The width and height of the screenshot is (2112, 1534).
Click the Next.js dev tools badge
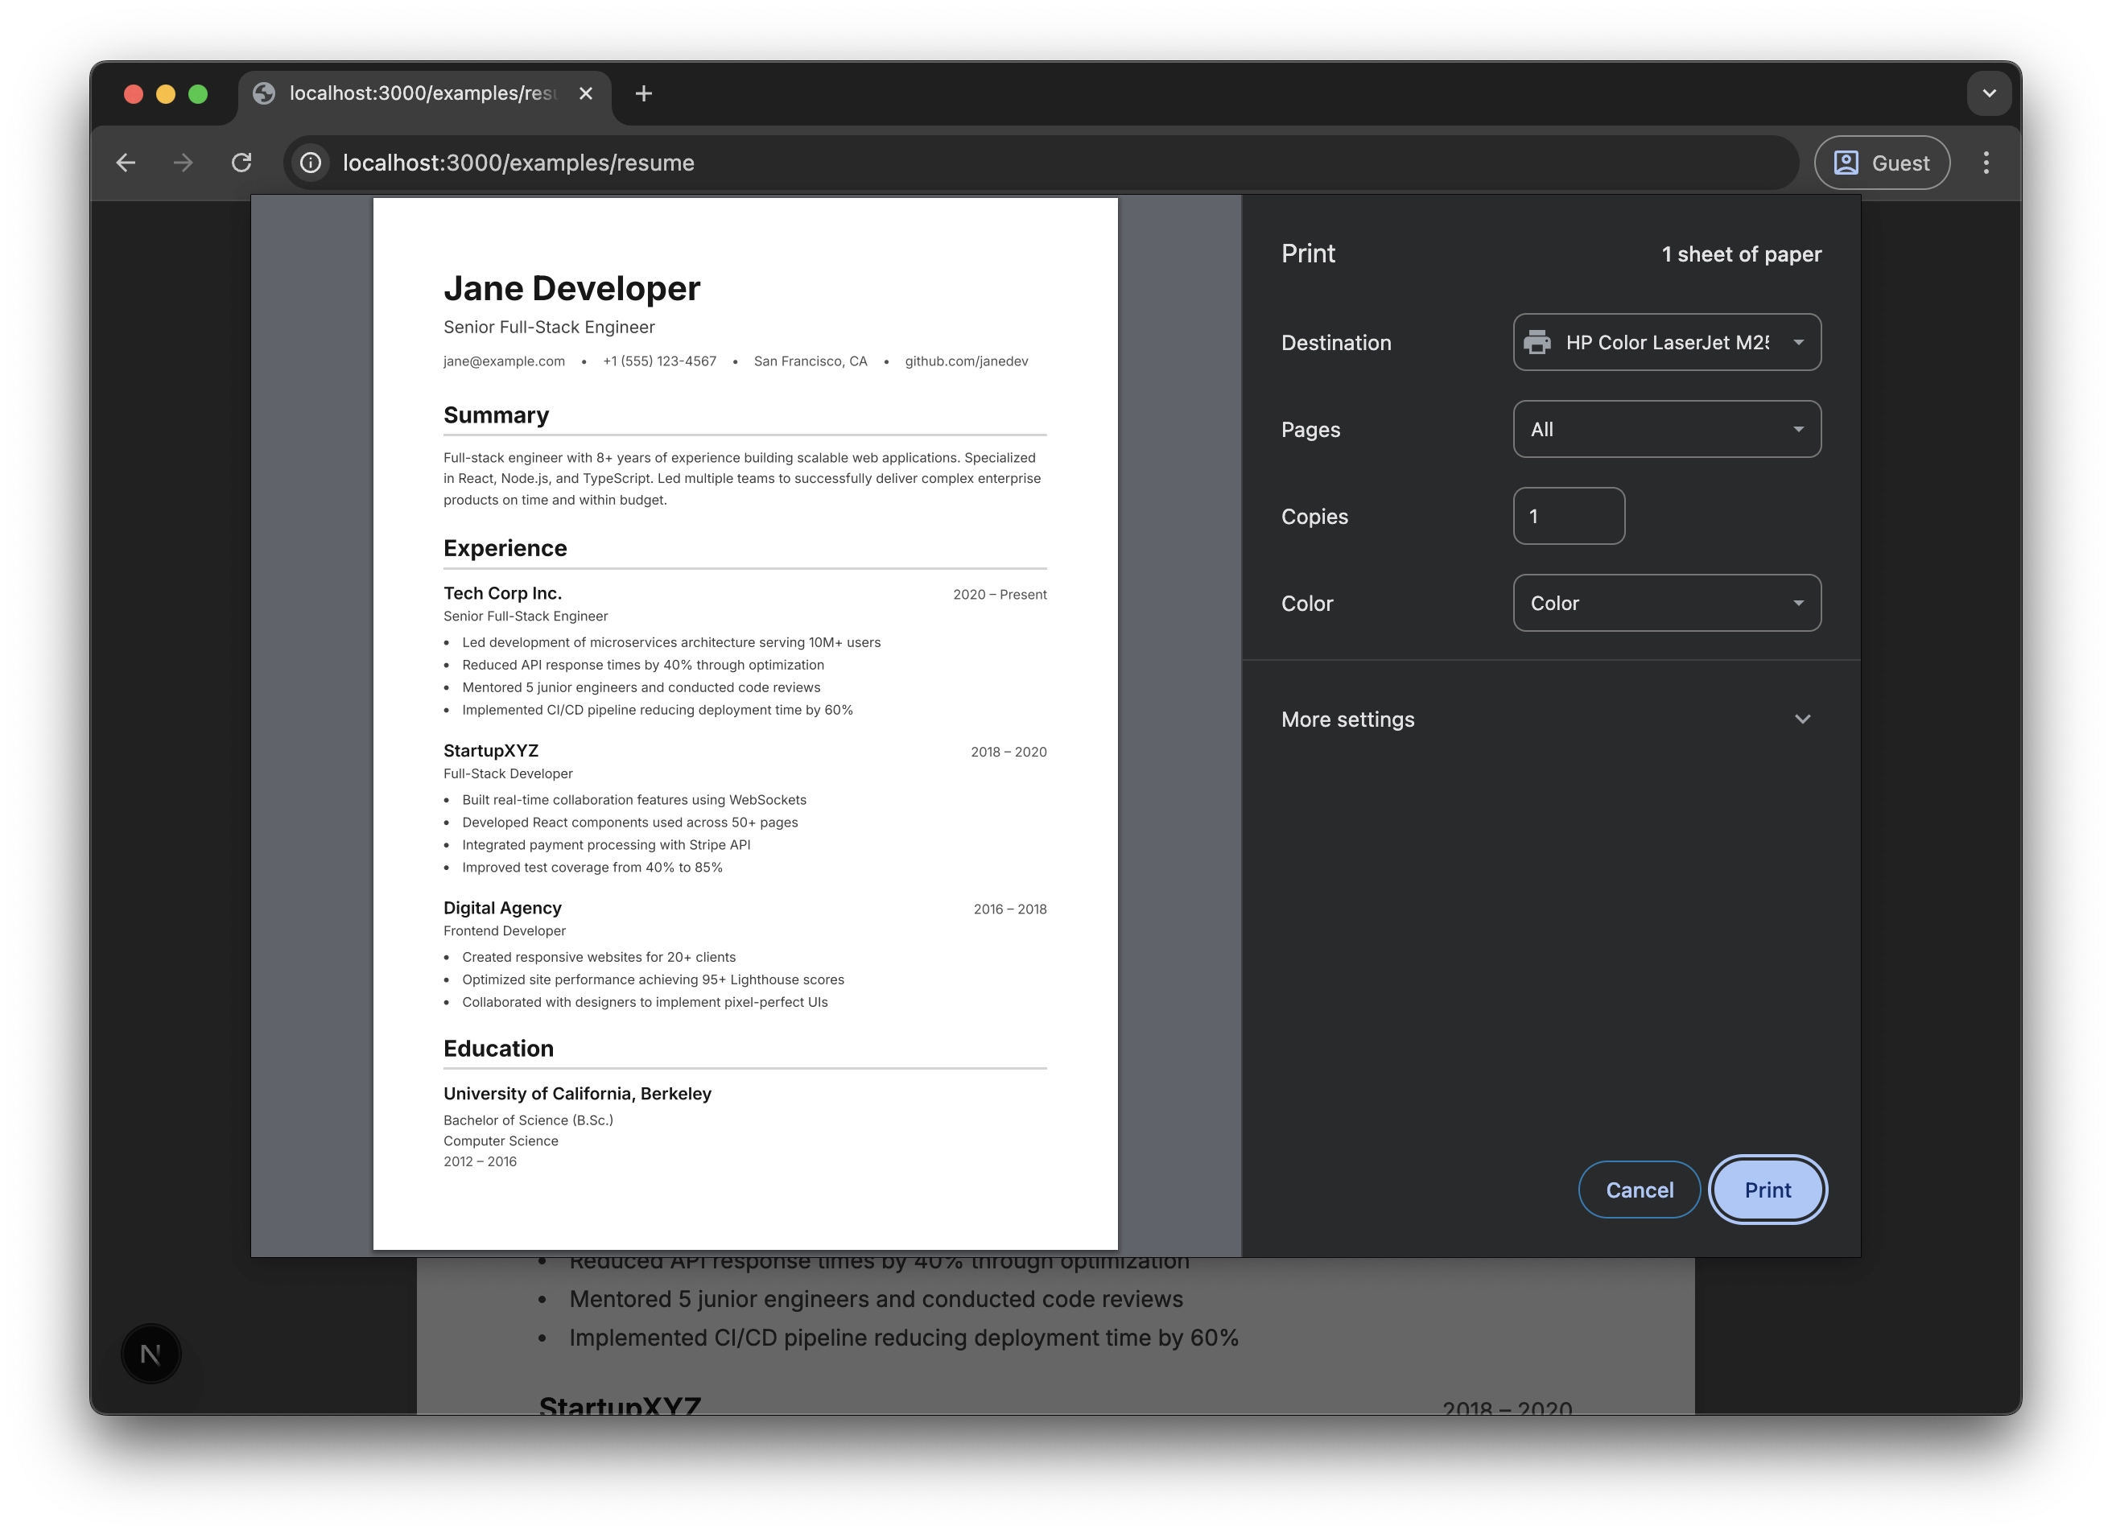click(x=151, y=1353)
